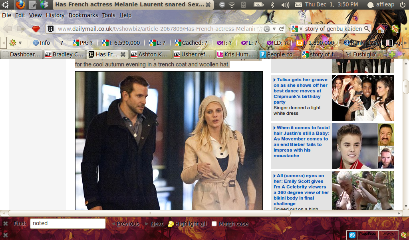Viewport: 409px width, 240px height.
Task: Bookmark this page with the star icon
Action: pyautogui.click(x=259, y=29)
